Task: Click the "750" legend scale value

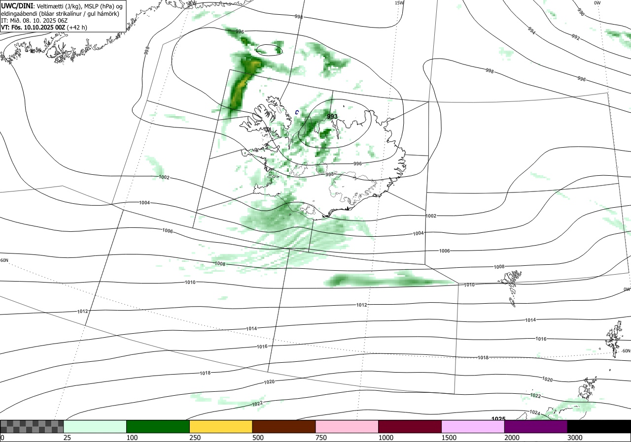Action: (x=322, y=438)
